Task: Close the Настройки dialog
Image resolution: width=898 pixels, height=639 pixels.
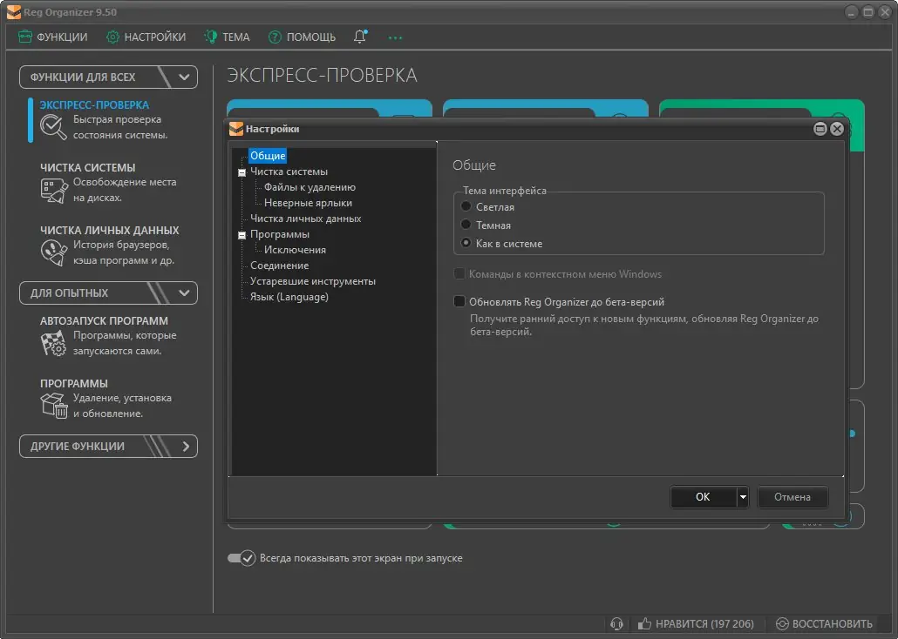Action: point(837,129)
